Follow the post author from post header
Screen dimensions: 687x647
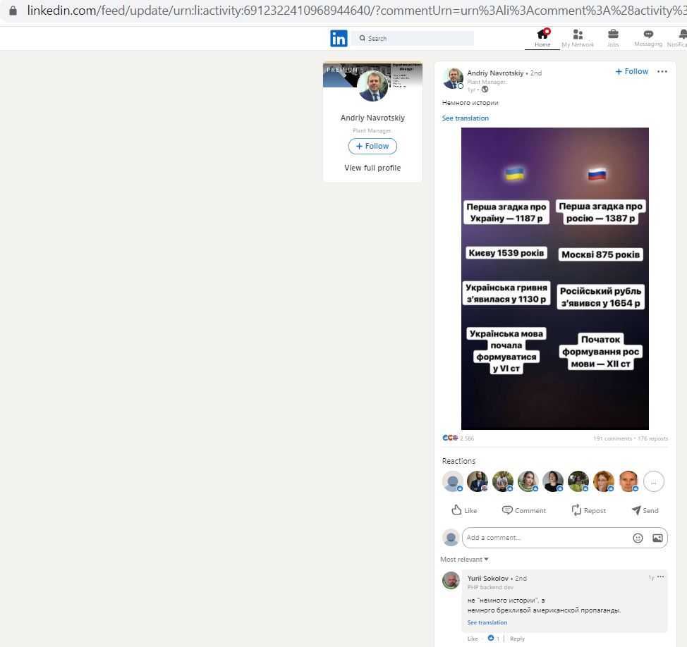pyautogui.click(x=632, y=71)
